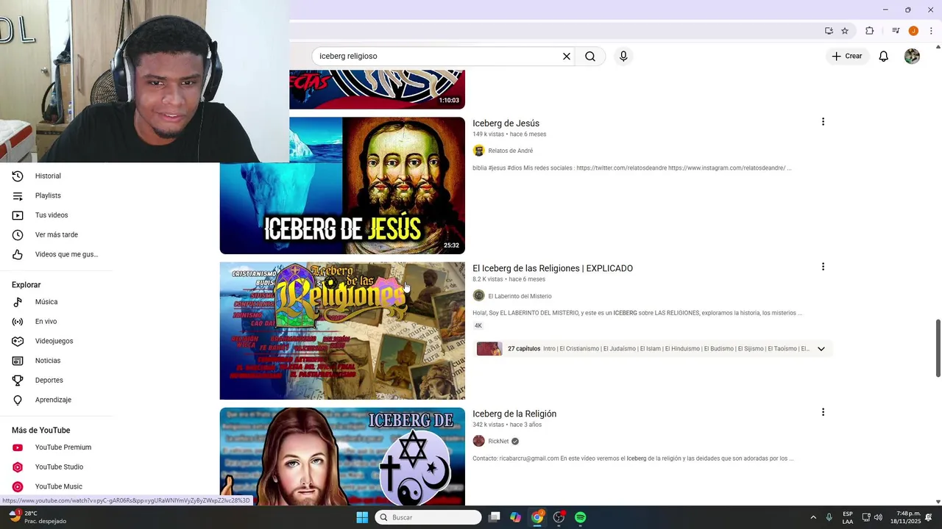Click the taskbar microphone tray icon

pos(829,517)
